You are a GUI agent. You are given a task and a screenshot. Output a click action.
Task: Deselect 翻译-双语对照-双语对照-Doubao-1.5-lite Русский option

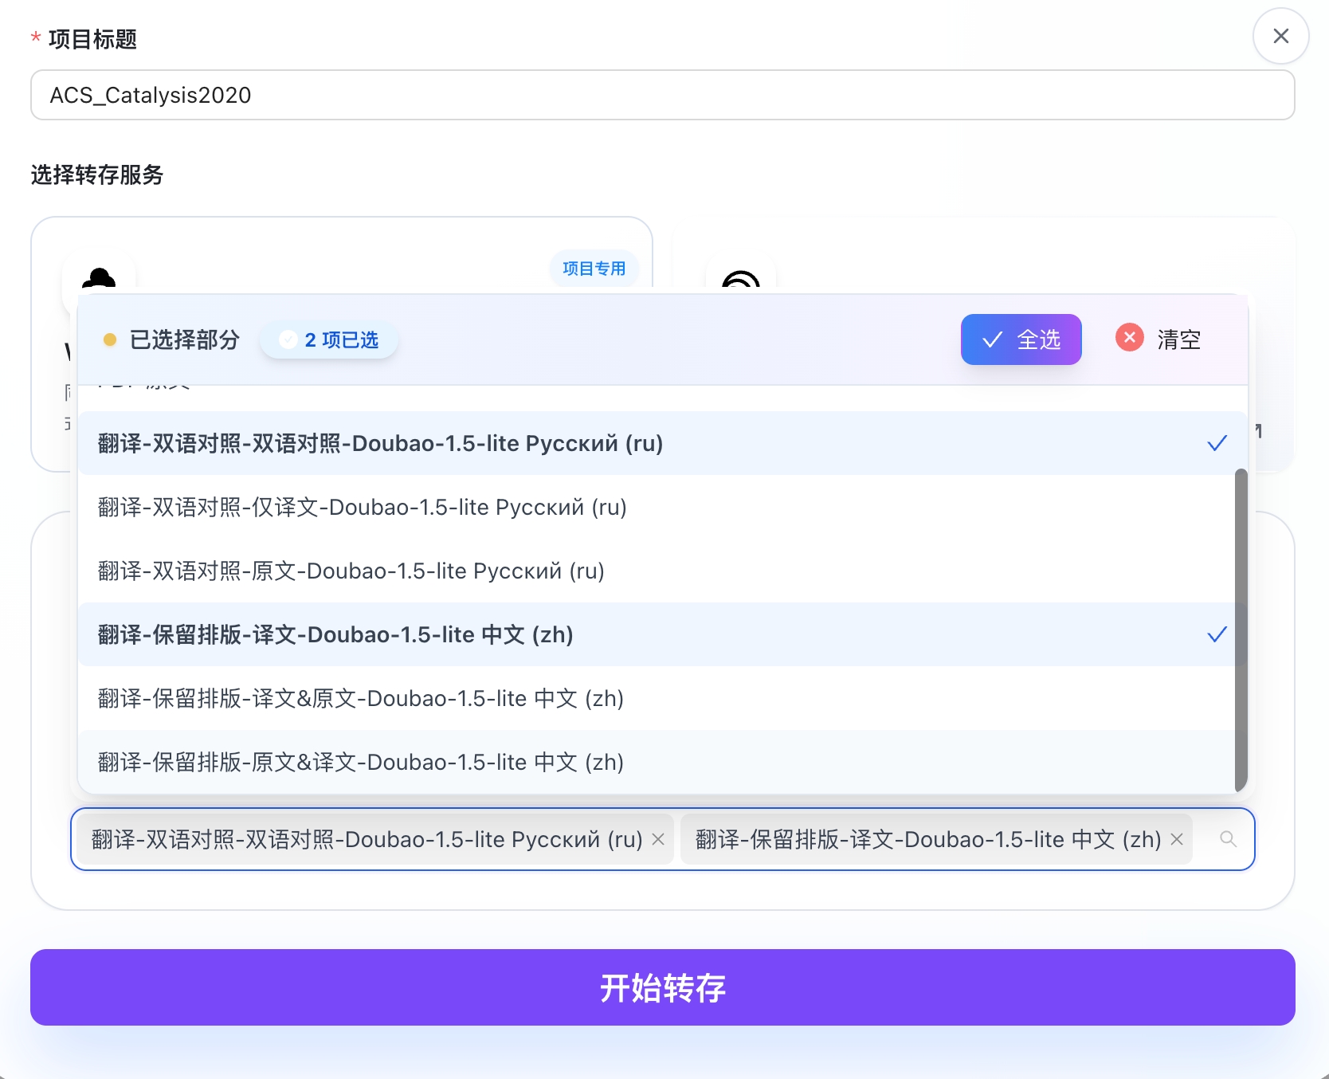pyautogui.click(x=381, y=443)
